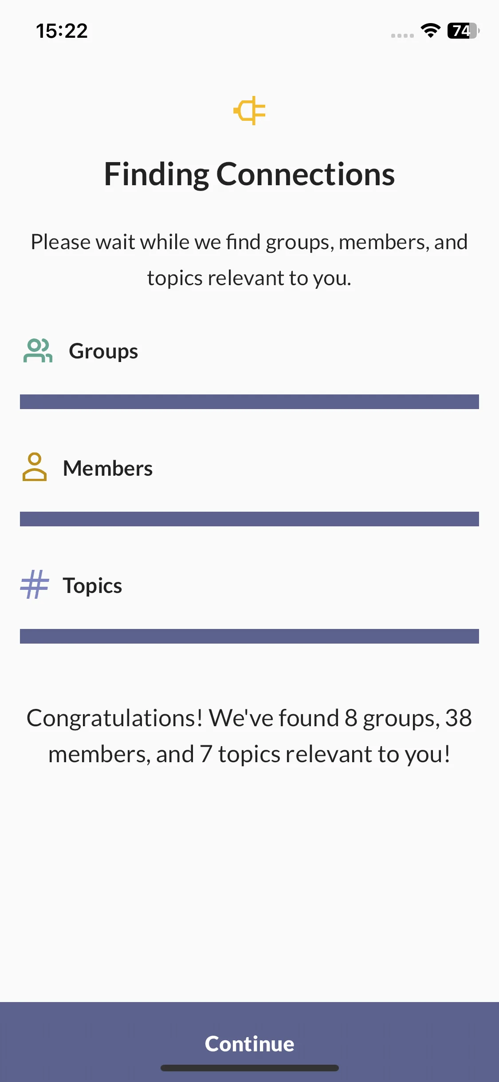
Task: Select the Topics label
Action: click(x=92, y=586)
